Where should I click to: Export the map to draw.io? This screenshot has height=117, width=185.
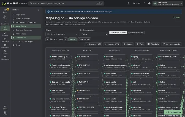click(128, 44)
